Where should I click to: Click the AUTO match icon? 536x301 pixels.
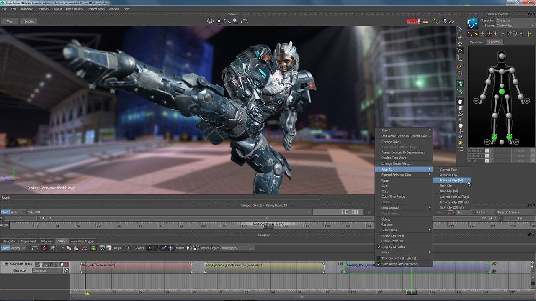(196, 247)
